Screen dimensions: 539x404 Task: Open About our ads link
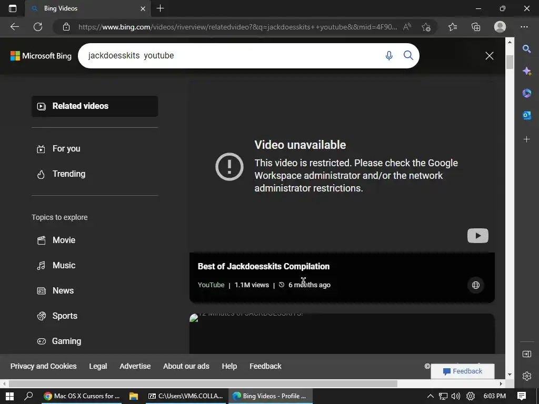pos(186,366)
